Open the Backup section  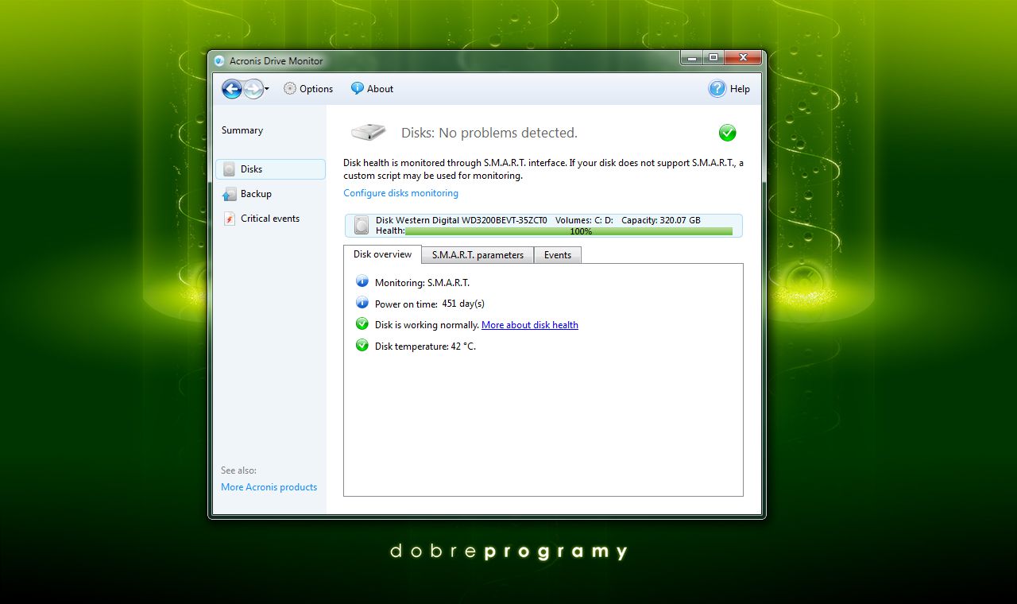pyautogui.click(x=256, y=194)
